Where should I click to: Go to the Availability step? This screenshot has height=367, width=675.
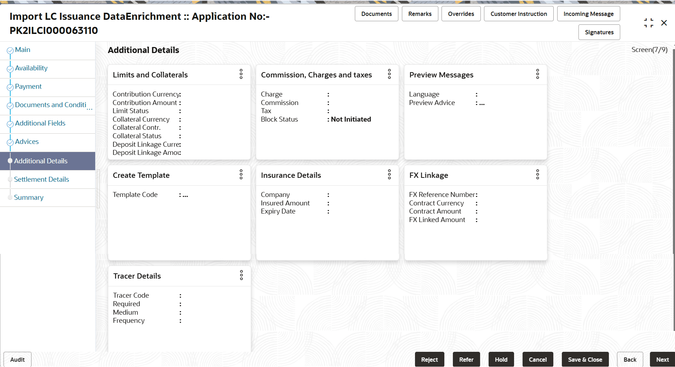click(31, 68)
